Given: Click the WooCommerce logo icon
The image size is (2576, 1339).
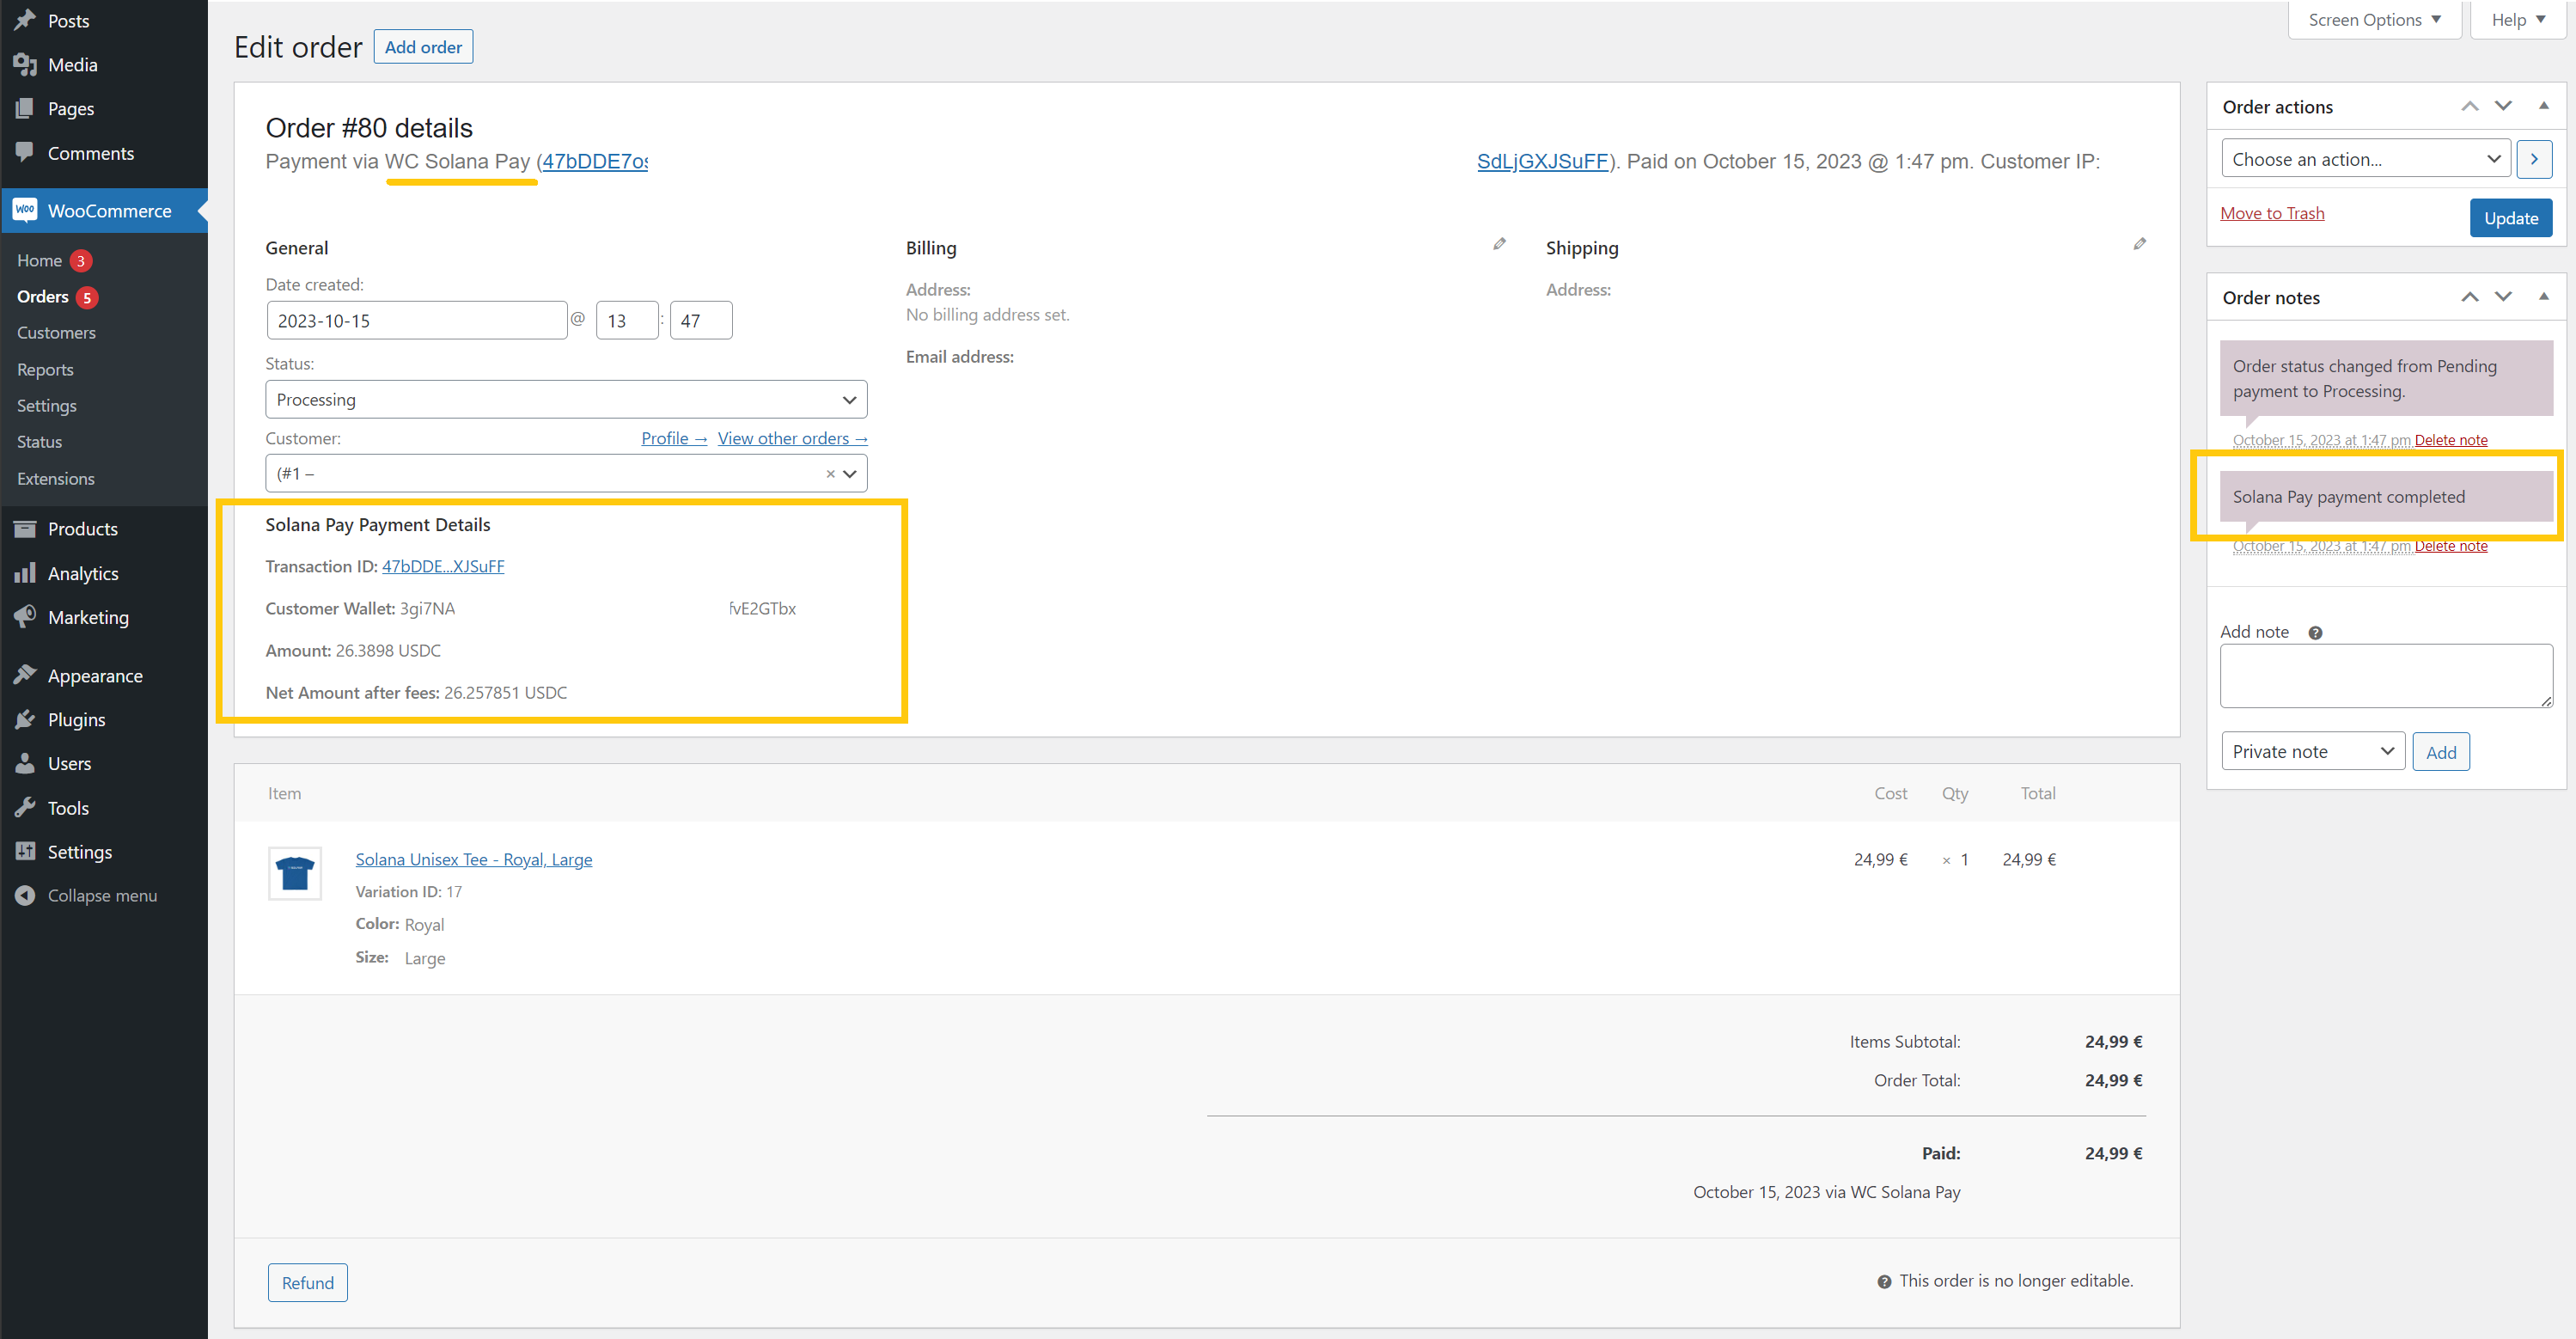Looking at the screenshot, I should coord(25,210).
